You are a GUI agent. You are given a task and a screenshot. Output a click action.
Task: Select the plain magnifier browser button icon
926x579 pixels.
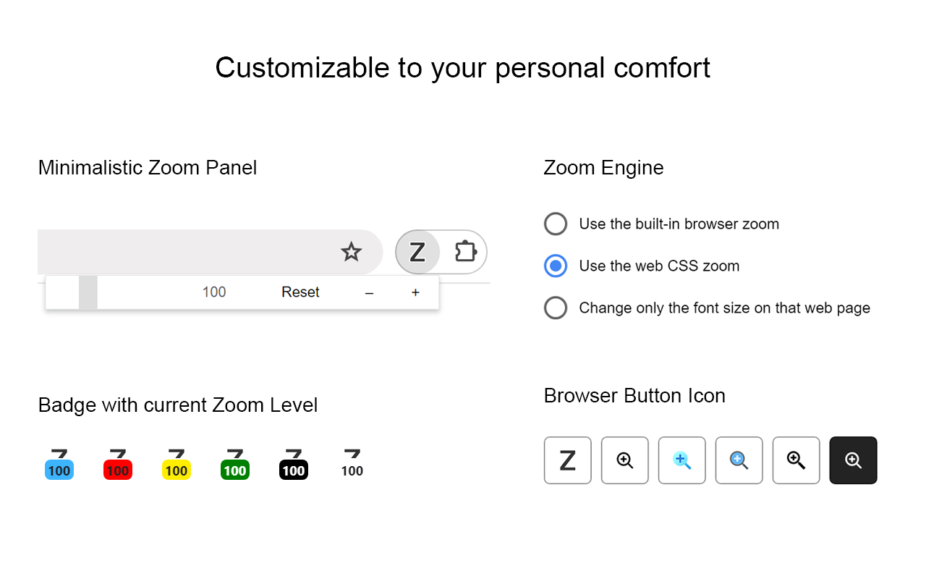coord(625,460)
